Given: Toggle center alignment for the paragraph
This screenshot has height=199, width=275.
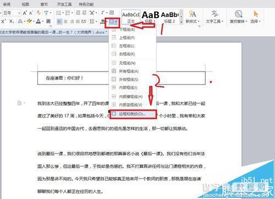Looking at the screenshot, I should tap(65, 21).
